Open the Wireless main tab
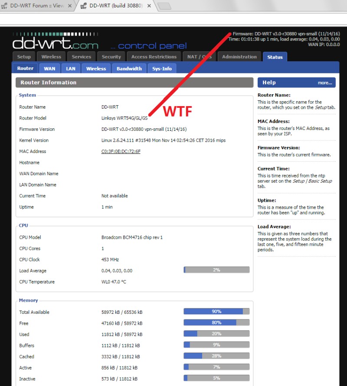This screenshot has width=347, height=386. pos(51,57)
